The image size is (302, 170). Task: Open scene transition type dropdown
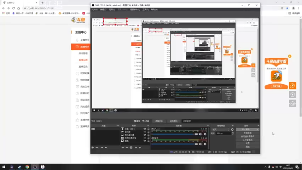(220, 130)
